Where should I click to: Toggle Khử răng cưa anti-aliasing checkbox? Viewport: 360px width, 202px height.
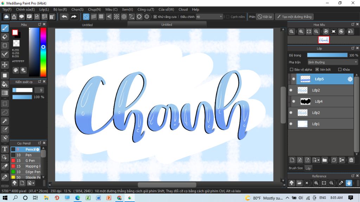(155, 17)
